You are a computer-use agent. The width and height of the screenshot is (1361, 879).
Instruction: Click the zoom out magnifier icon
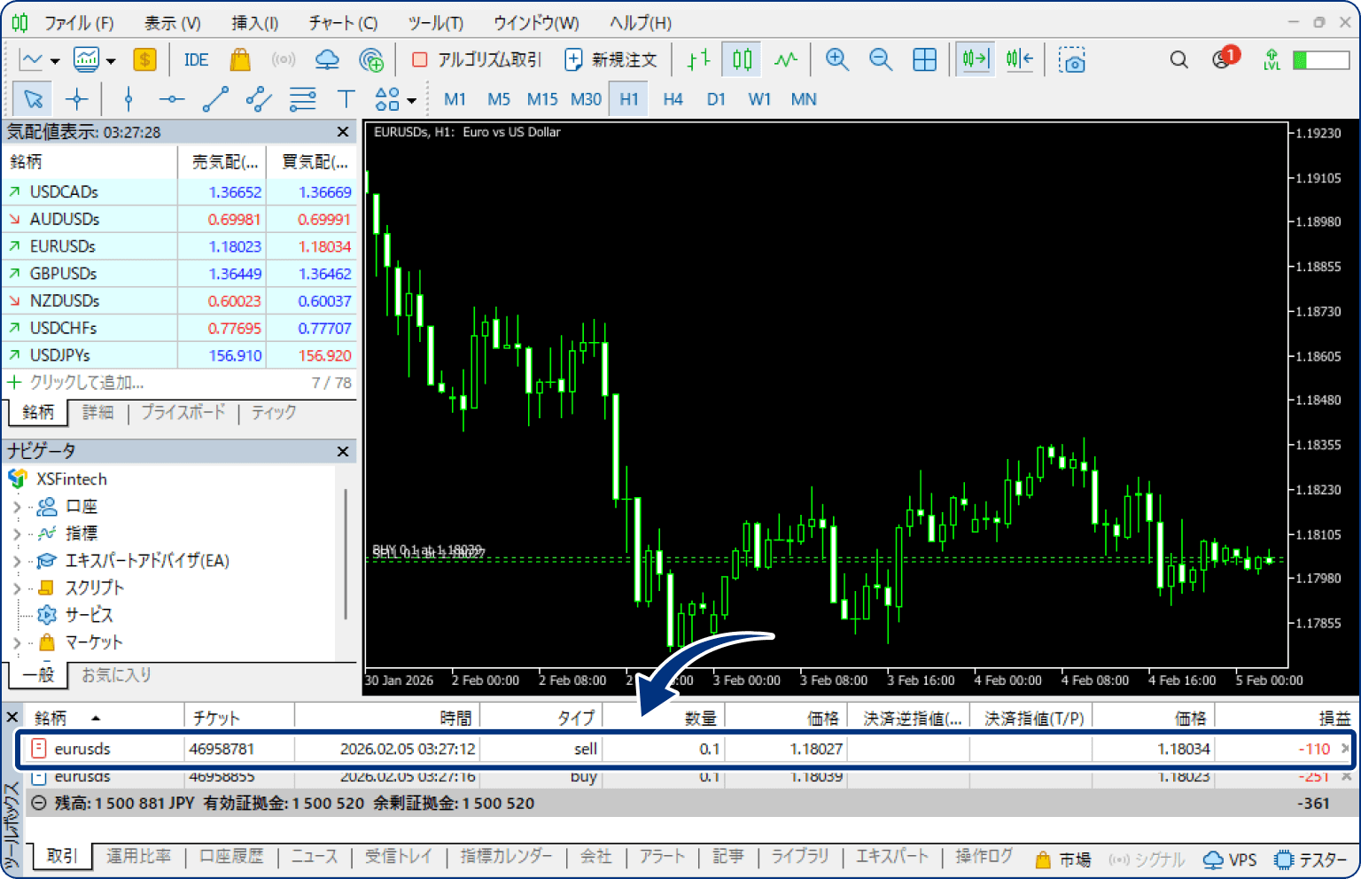881,59
